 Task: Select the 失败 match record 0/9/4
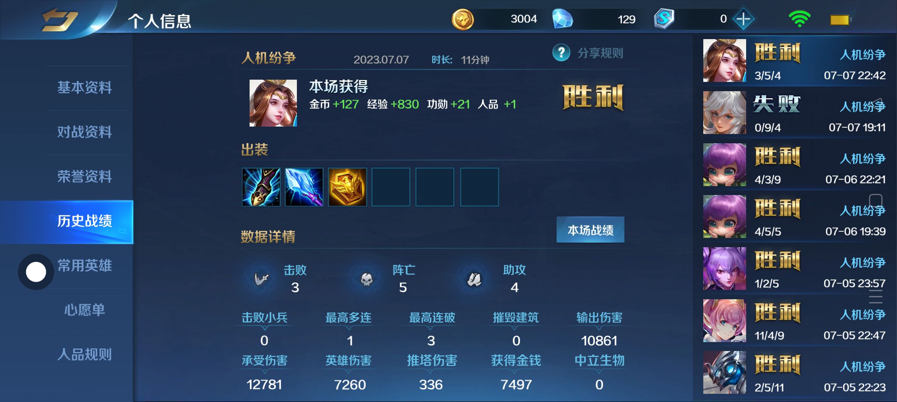[794, 113]
